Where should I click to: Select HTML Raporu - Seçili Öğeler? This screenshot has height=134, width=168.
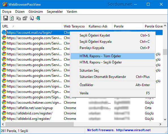(x=113, y=62)
